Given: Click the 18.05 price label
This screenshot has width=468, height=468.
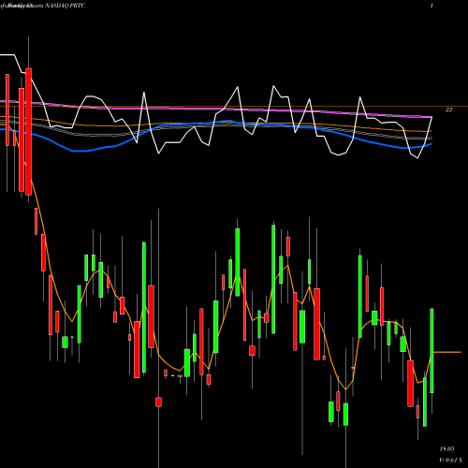Looking at the screenshot, I should [446, 449].
